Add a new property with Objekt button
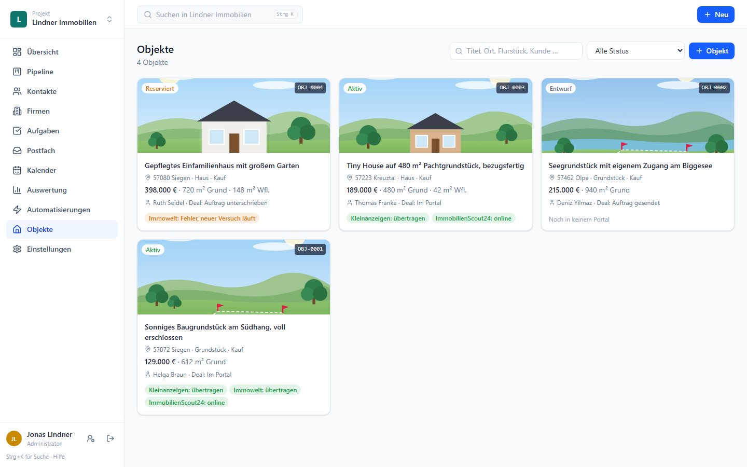Viewport: 747px width, 467px height. tap(712, 51)
